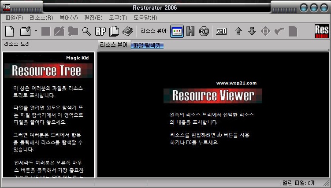The image size is (331, 188).
Task: Click the greyed Save As icon
Action: (60, 31)
